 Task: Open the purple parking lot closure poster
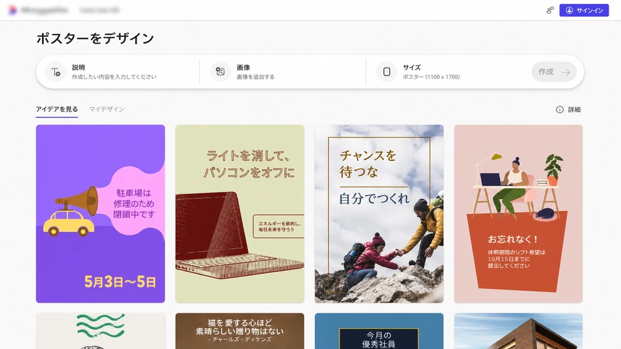point(100,214)
